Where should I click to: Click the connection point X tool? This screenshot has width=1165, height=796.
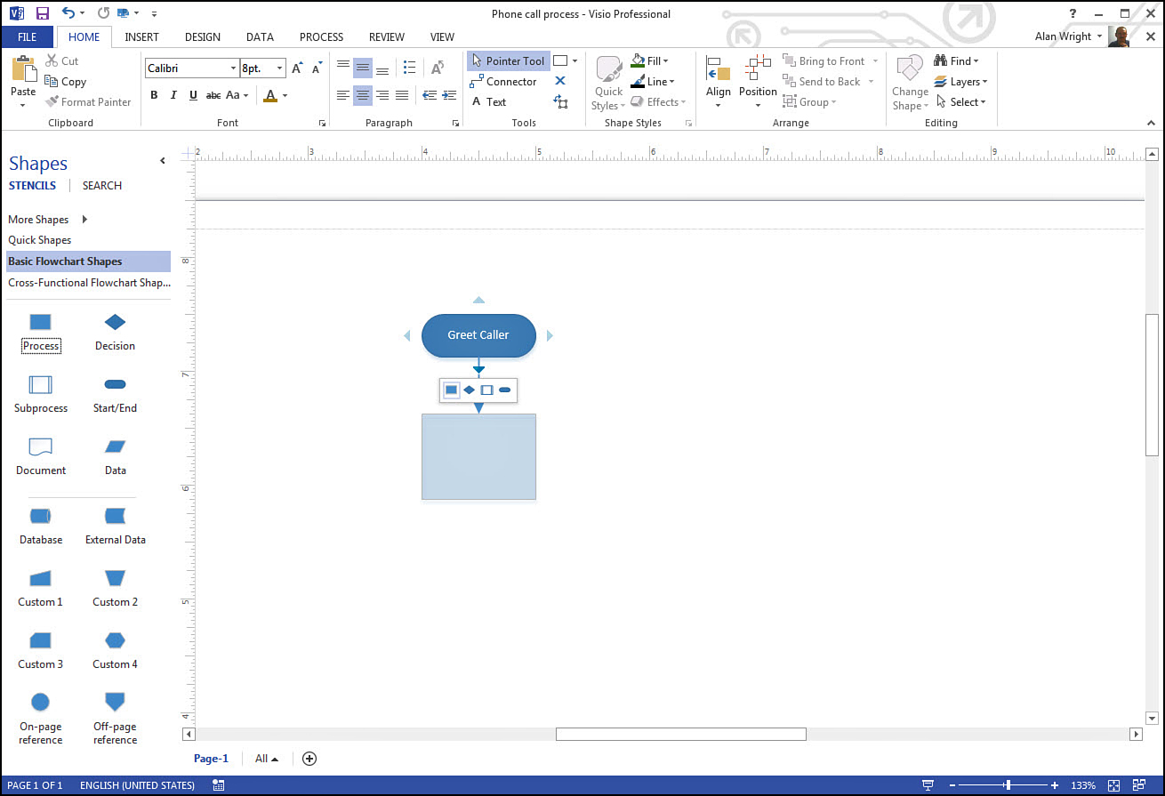coord(560,81)
